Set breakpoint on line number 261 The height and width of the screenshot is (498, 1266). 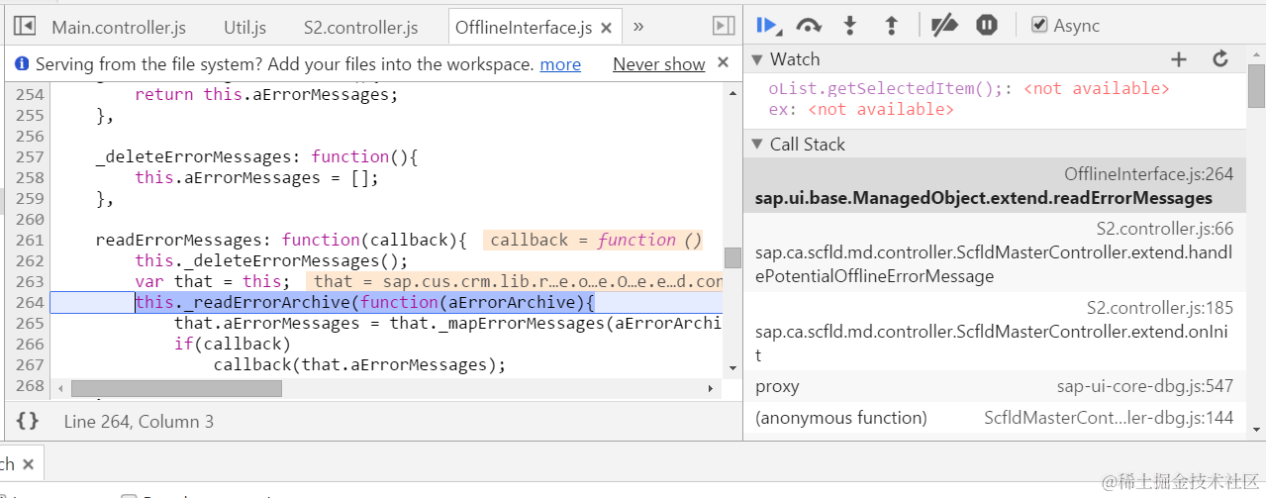[x=29, y=240]
